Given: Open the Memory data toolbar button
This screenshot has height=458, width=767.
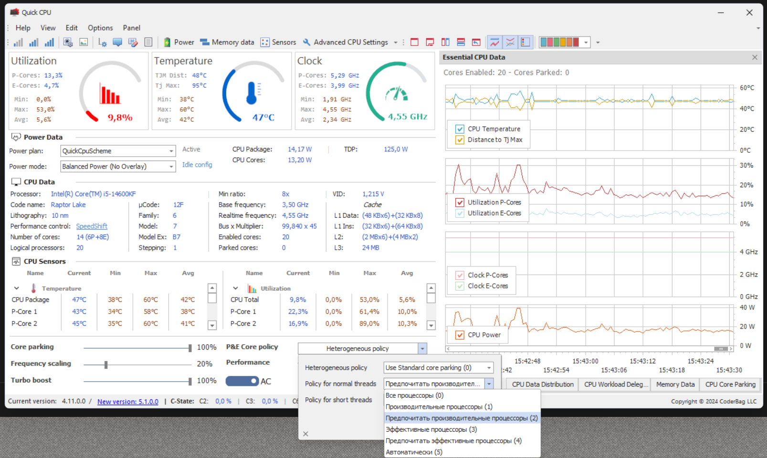Looking at the screenshot, I should point(227,43).
